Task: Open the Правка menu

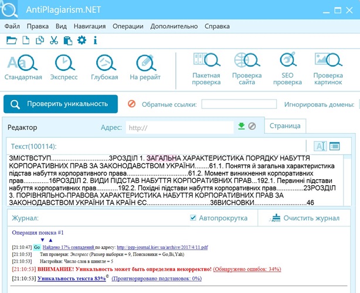Action: click(x=38, y=26)
